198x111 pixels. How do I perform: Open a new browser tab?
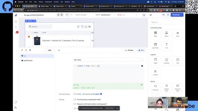coord(175,6)
